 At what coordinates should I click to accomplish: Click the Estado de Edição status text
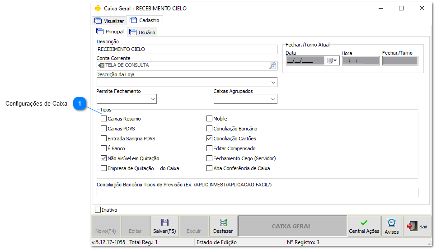coord(216,242)
